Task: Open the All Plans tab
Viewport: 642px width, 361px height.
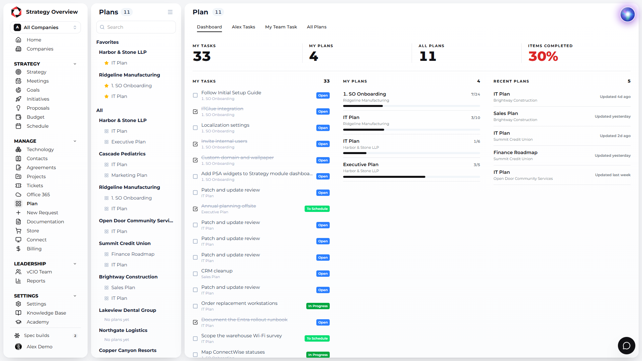Action: 317,27
